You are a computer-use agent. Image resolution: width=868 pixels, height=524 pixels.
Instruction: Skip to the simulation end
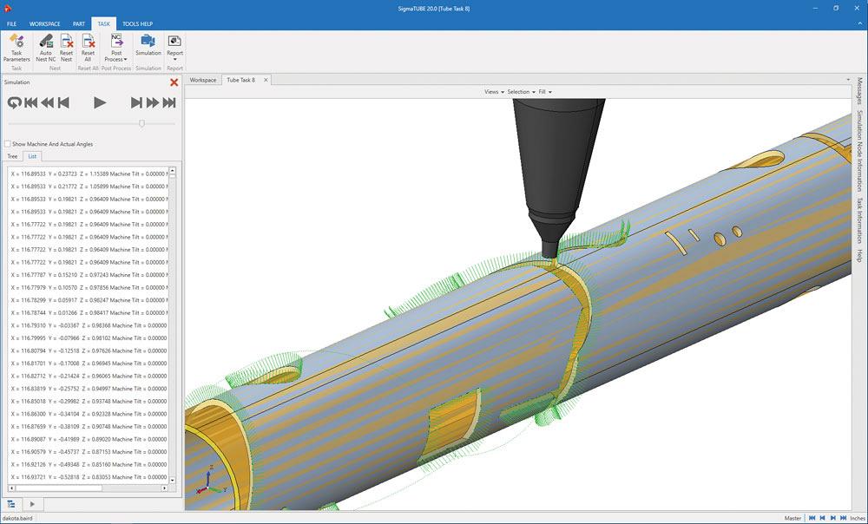[x=169, y=103]
